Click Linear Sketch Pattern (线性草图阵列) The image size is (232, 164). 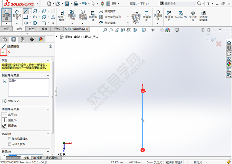pyautogui.click(x=110, y=17)
